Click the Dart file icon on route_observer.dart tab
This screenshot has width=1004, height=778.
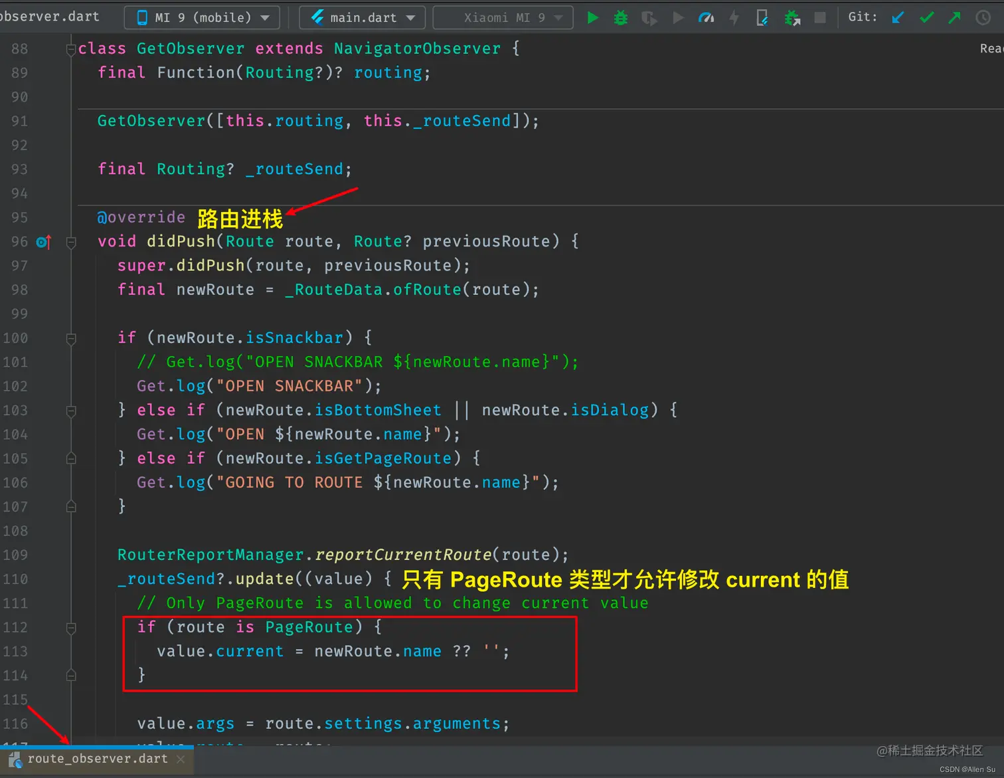tap(15, 759)
